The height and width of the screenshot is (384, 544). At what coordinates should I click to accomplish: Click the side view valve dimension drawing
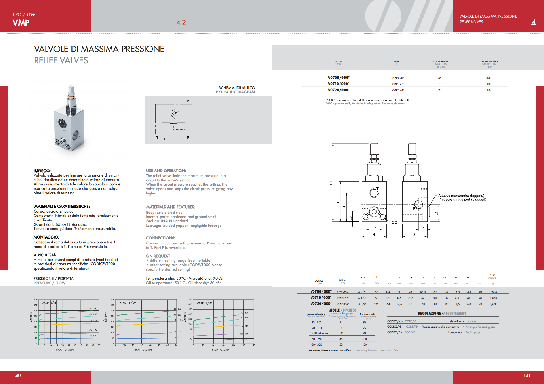pos(416,190)
